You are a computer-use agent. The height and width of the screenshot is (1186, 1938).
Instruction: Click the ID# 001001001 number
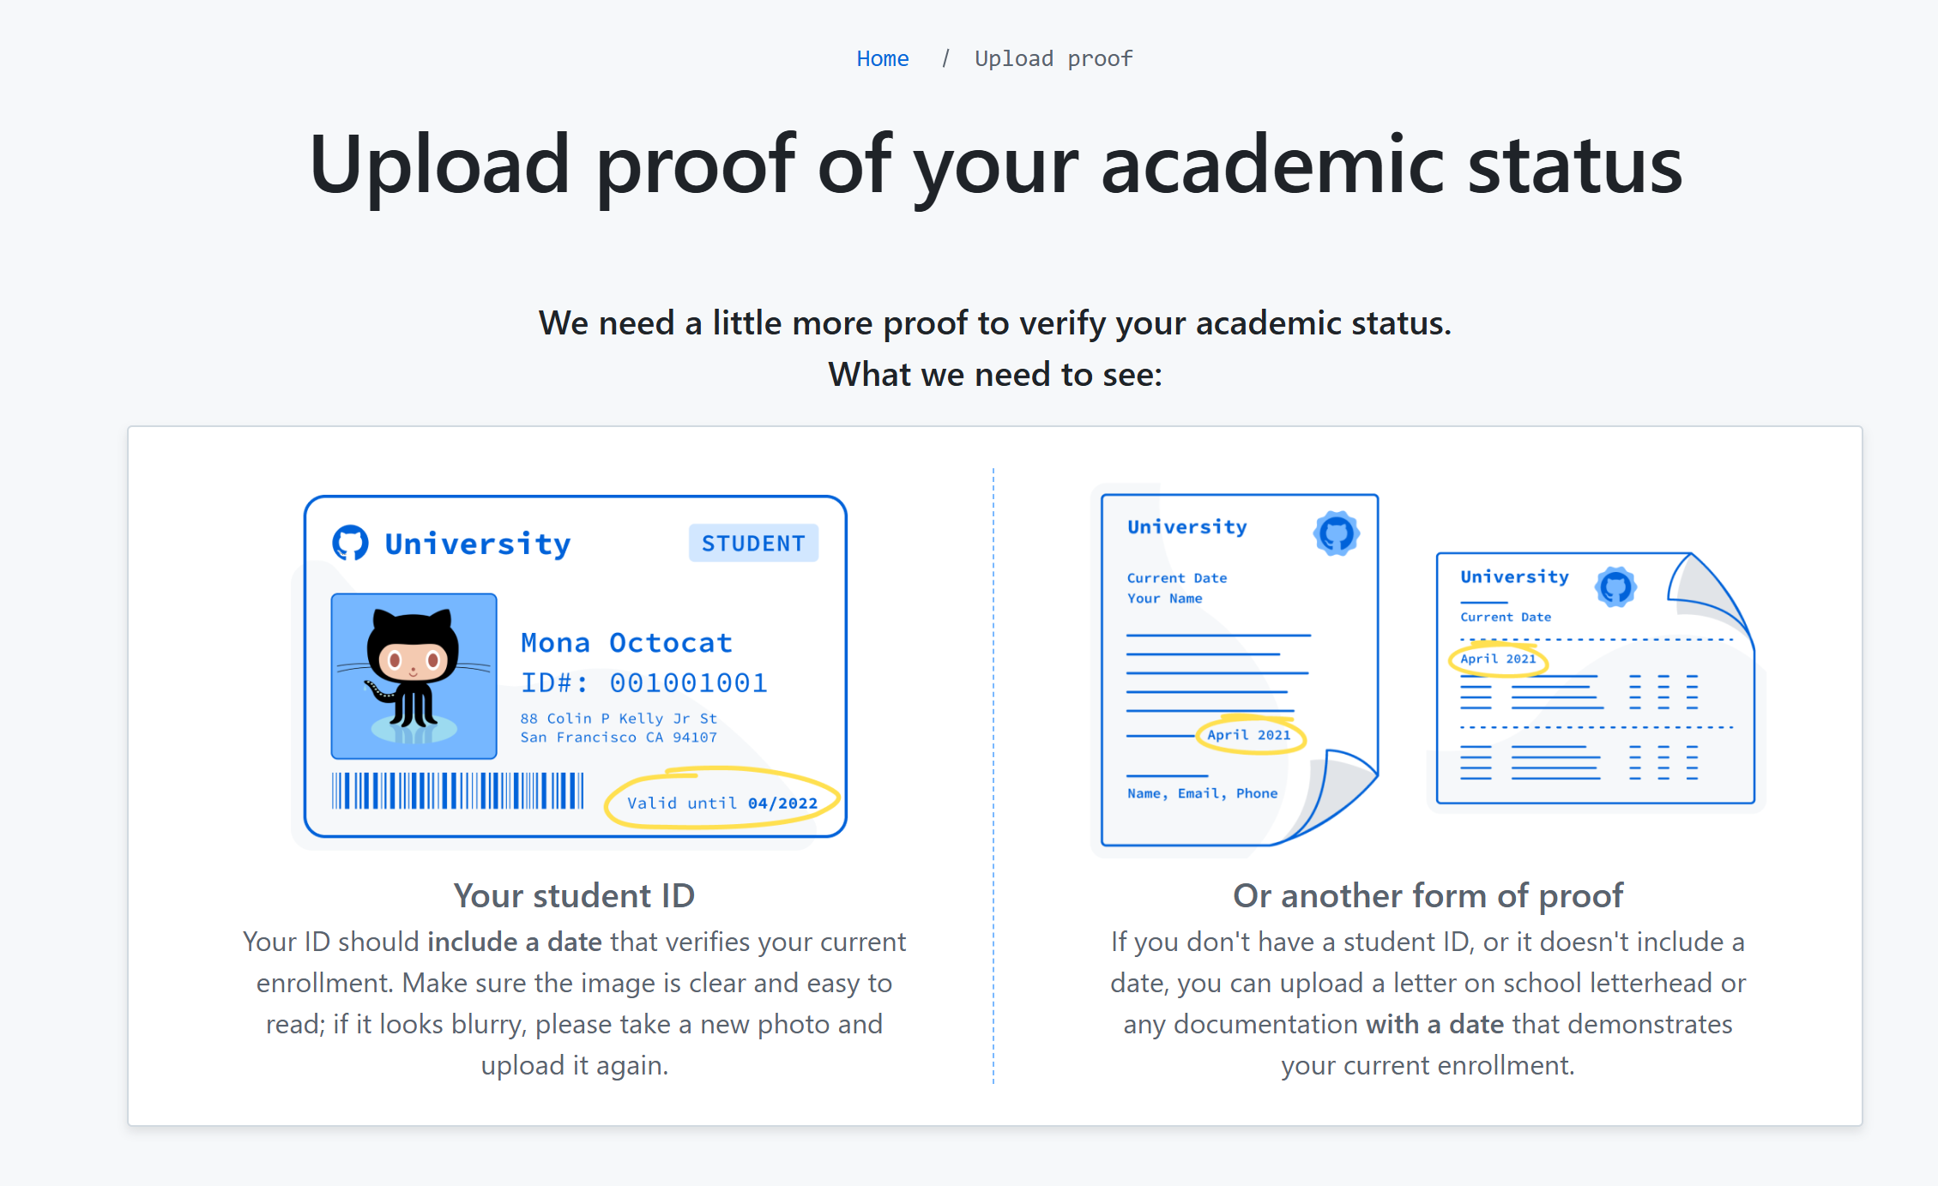[643, 683]
